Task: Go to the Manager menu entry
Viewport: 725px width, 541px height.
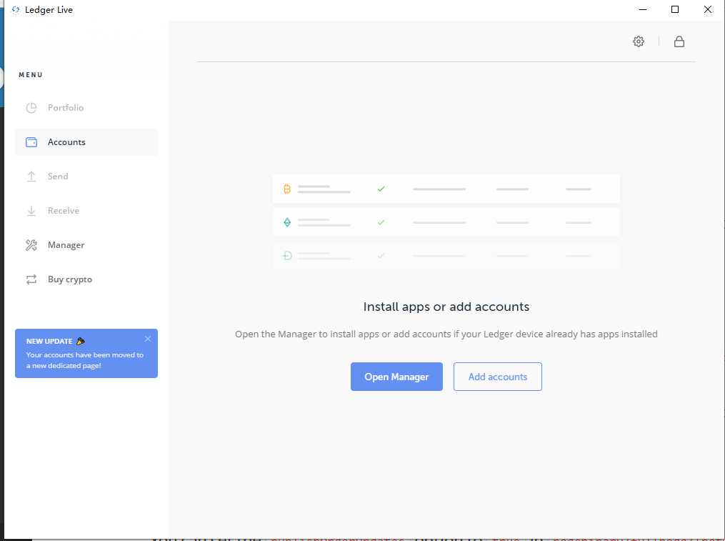Action: (x=66, y=245)
